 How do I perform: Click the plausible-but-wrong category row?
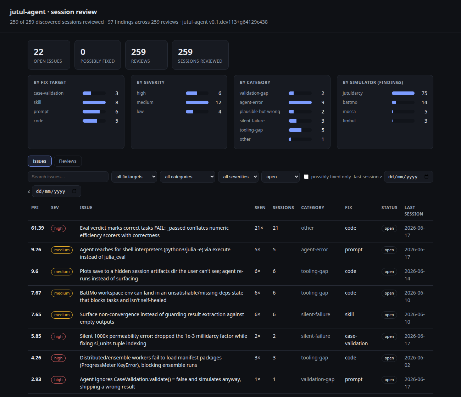tap(282, 112)
